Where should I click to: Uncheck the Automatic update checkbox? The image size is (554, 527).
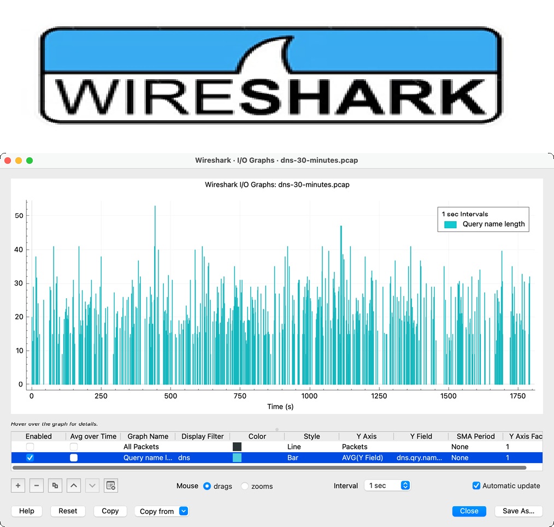pos(476,485)
